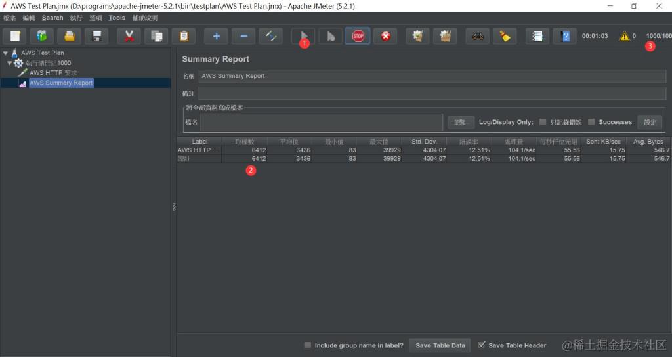This screenshot has height=357, width=672.
Task: Click the yellow warning triangle log icon
Action: pos(625,37)
